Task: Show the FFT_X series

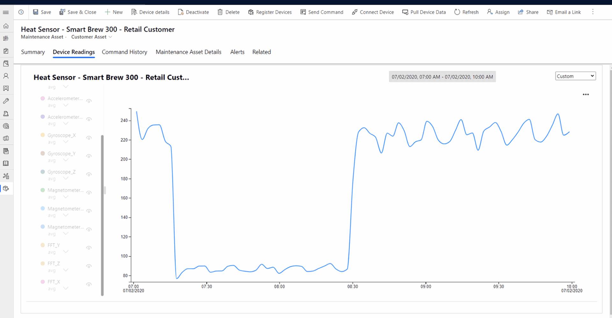Action: tap(89, 285)
